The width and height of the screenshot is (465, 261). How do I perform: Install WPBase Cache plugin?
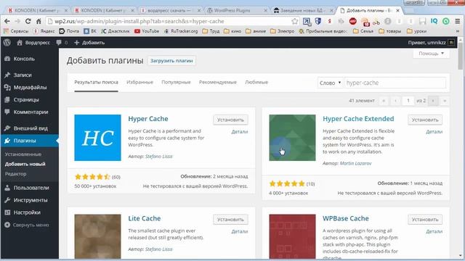click(425, 220)
